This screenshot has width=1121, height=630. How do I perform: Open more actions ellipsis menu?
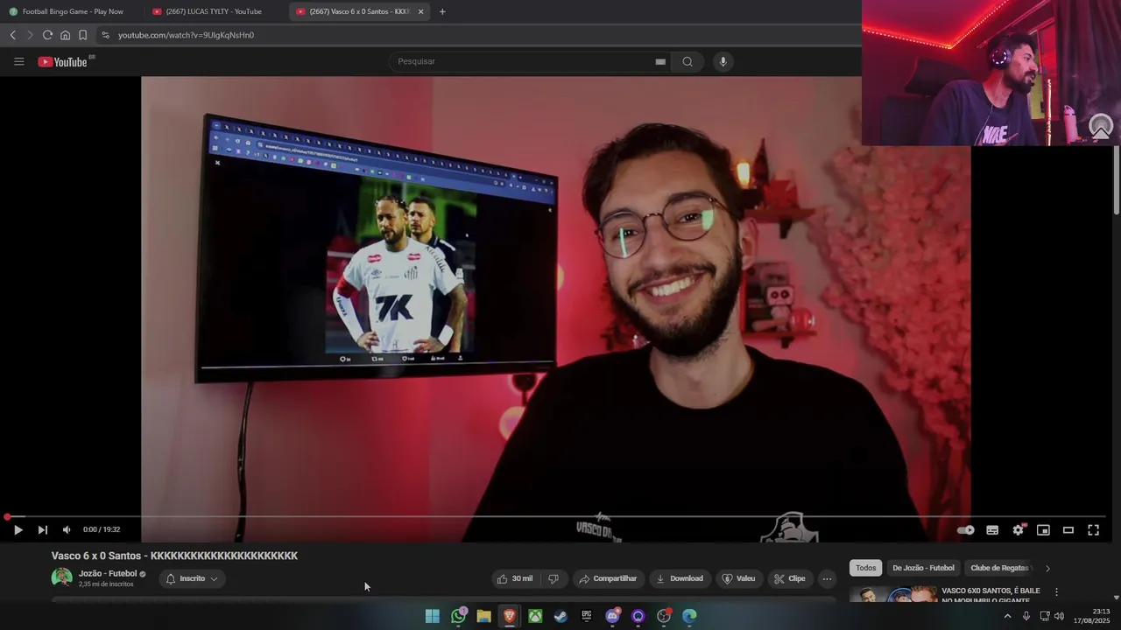point(827,578)
